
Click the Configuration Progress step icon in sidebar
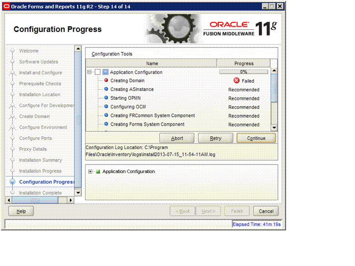pos(12,182)
